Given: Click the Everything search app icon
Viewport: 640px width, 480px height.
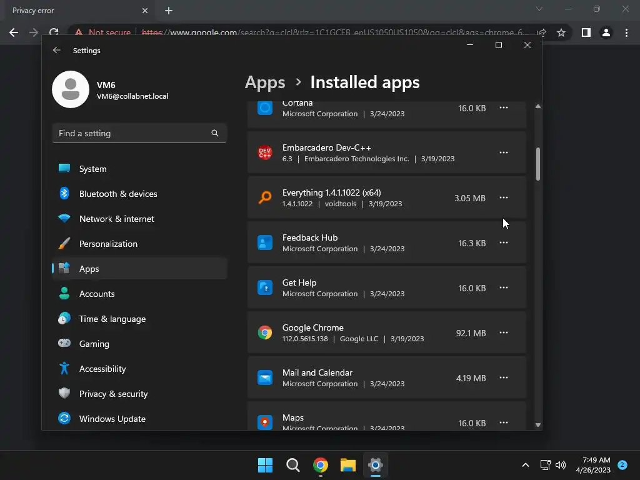Looking at the screenshot, I should [265, 197].
